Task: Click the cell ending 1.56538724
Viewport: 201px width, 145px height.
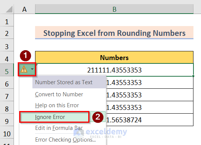Action: tap(150, 120)
